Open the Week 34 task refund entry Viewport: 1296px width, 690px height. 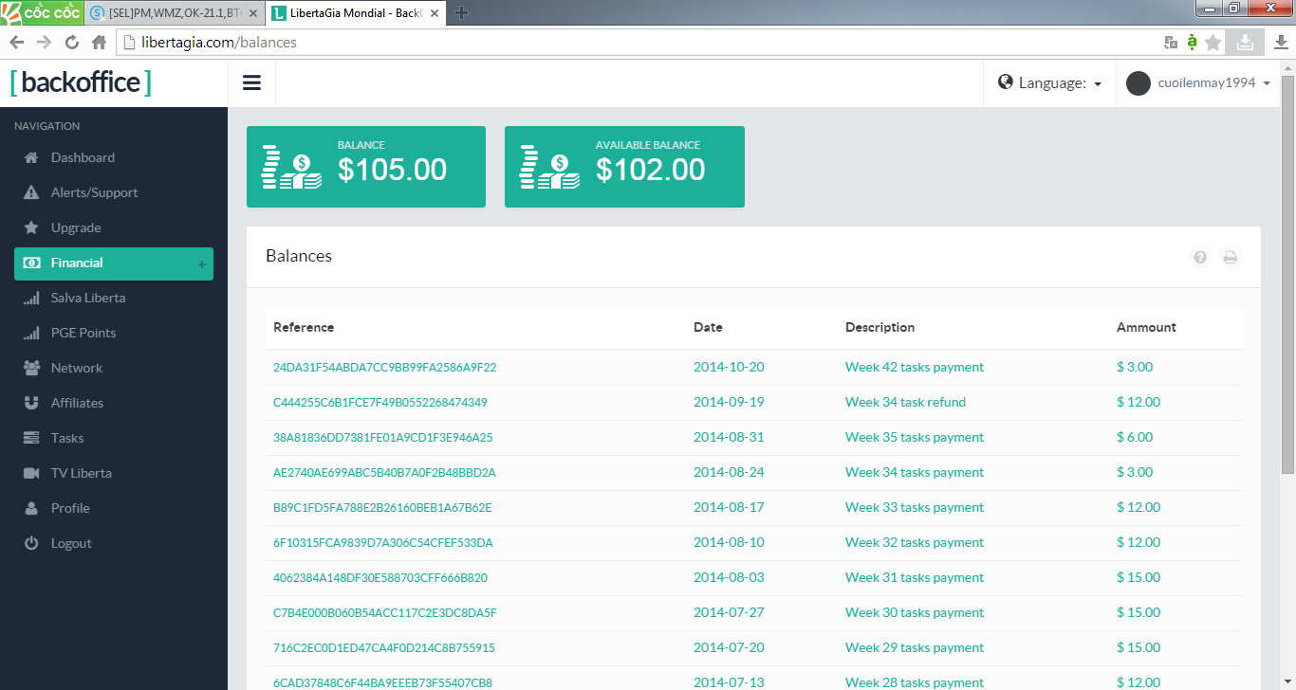click(905, 403)
